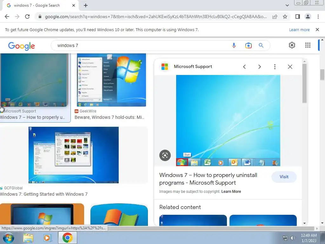Open second related content thumbnail

(263, 220)
